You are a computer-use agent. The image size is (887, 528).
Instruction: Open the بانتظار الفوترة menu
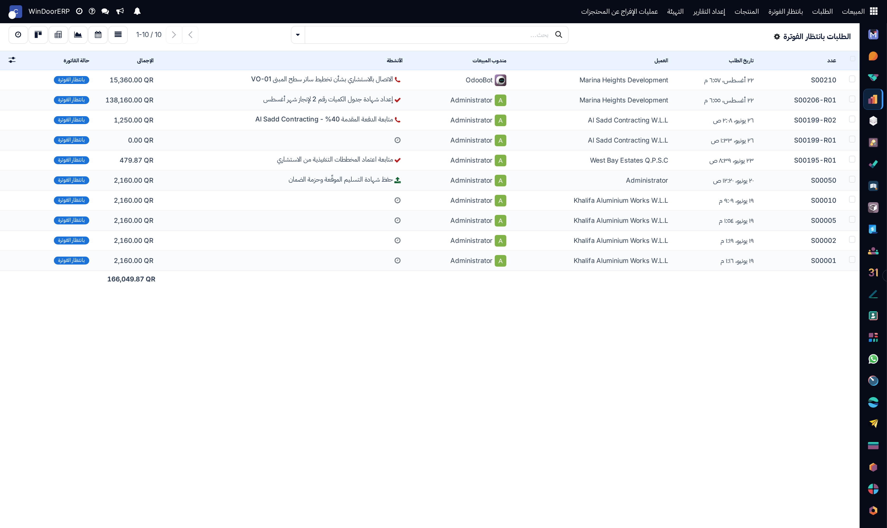785,11
